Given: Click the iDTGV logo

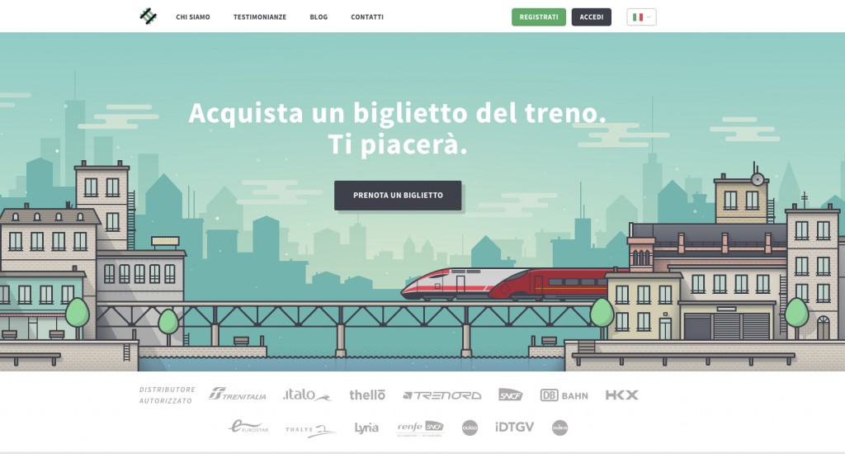Looking at the screenshot, I should [x=515, y=427].
